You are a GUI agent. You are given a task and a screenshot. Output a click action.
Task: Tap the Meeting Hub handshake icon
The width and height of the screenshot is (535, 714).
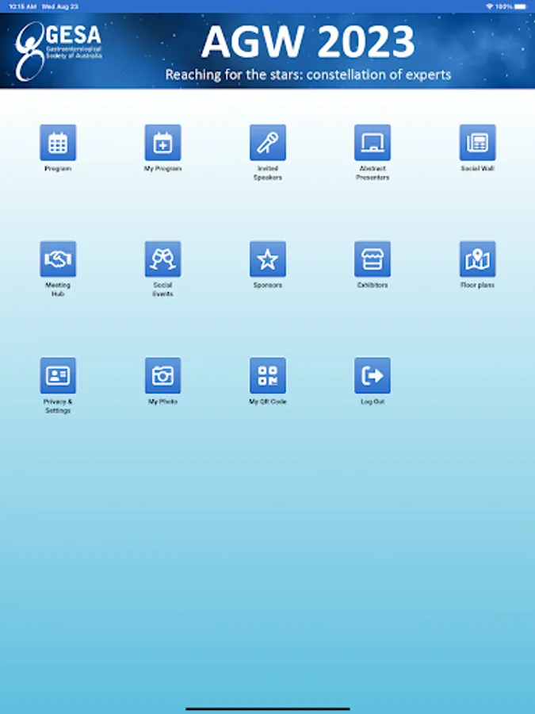pos(58,259)
